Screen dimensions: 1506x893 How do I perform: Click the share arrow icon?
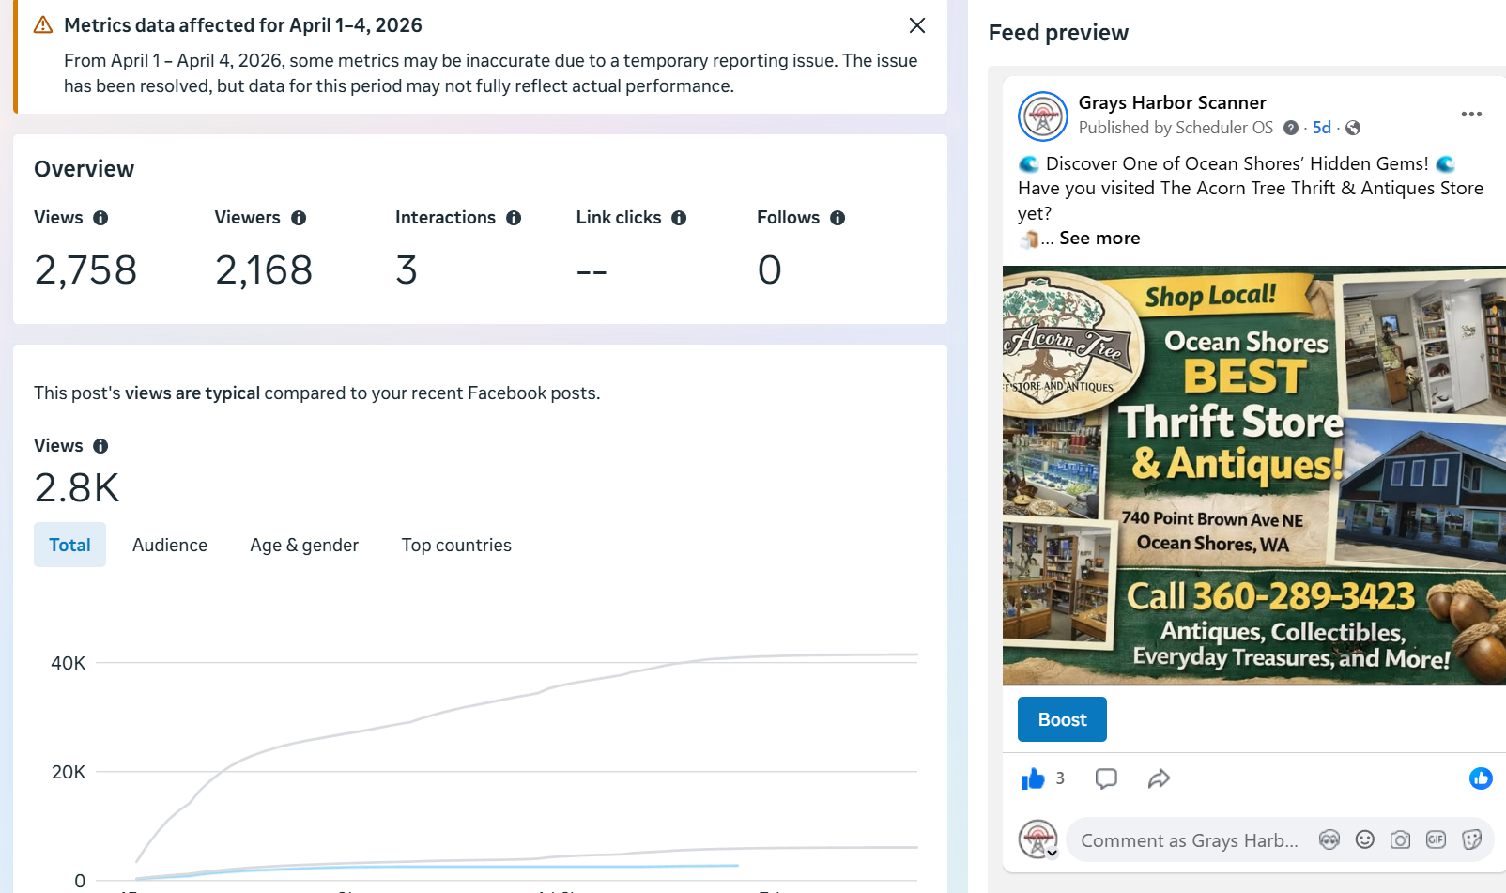pos(1159,778)
